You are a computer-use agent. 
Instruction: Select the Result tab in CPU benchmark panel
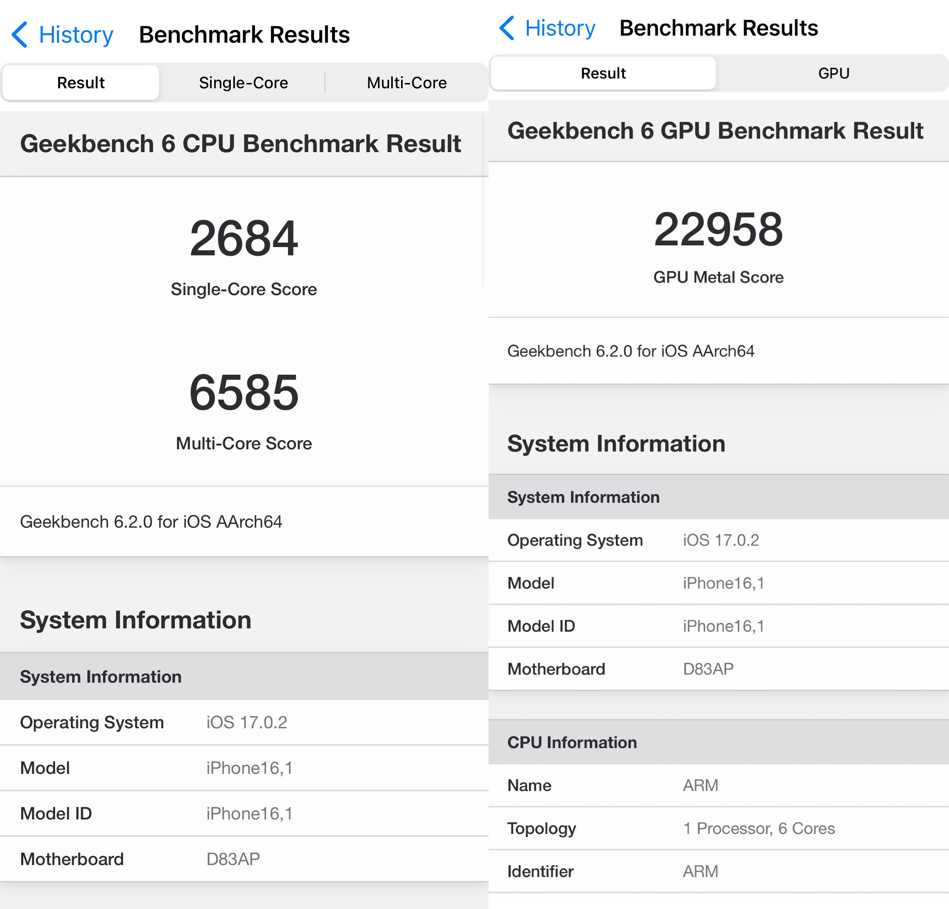pos(81,83)
